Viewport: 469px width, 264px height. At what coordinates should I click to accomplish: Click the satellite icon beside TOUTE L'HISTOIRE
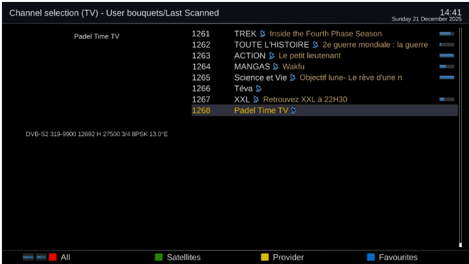coord(315,45)
